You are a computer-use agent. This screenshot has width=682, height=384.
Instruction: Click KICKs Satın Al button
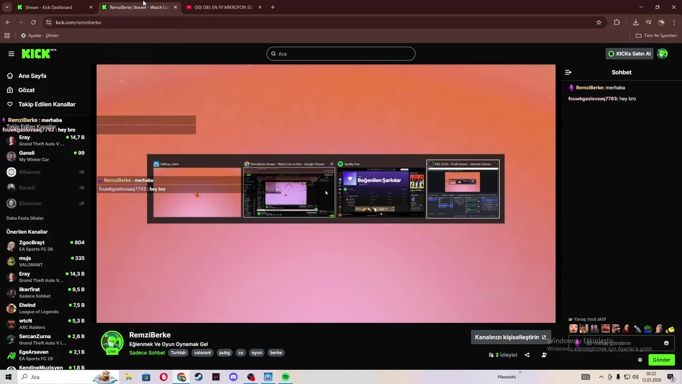coord(629,54)
